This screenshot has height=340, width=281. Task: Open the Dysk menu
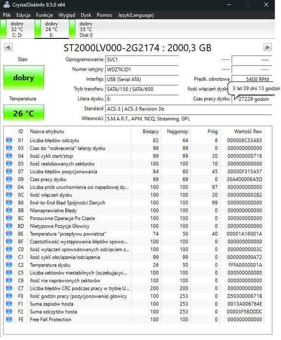click(x=86, y=15)
